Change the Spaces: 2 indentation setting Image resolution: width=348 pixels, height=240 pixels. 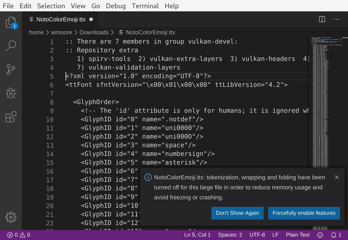[x=230, y=235]
